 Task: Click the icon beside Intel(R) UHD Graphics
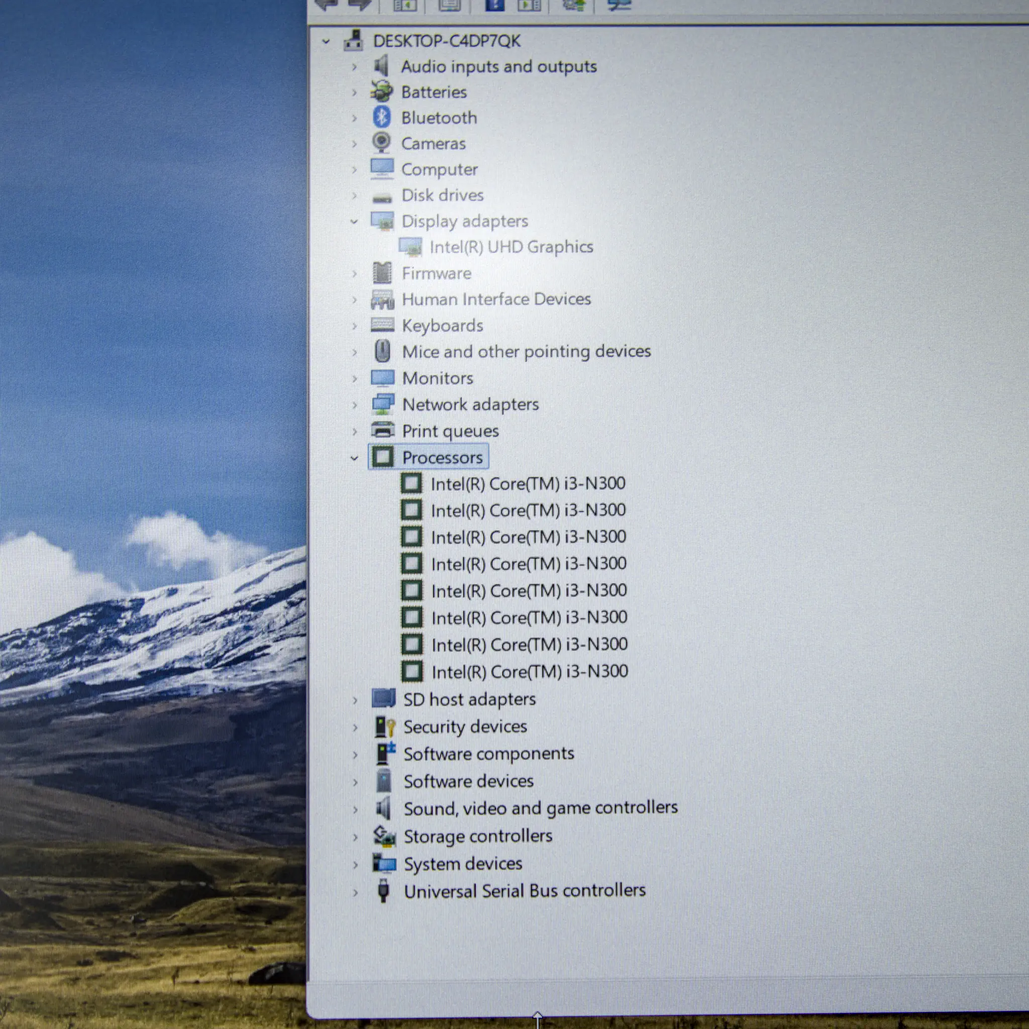click(x=410, y=247)
